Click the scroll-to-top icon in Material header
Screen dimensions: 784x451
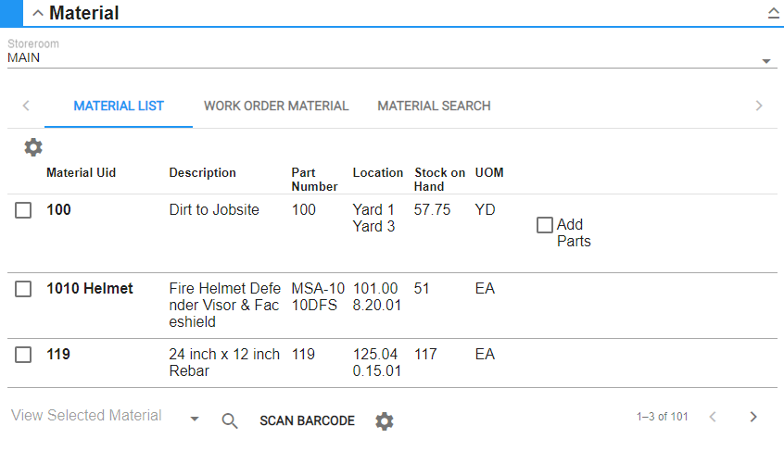(773, 13)
